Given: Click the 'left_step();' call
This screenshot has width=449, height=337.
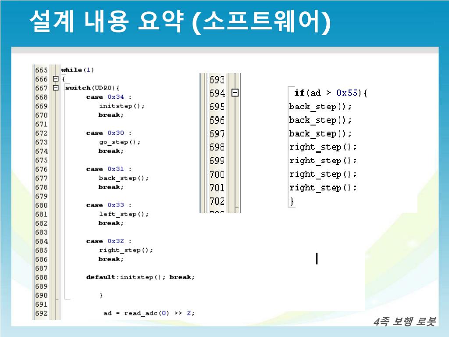Looking at the screenshot, I should tap(124, 214).
